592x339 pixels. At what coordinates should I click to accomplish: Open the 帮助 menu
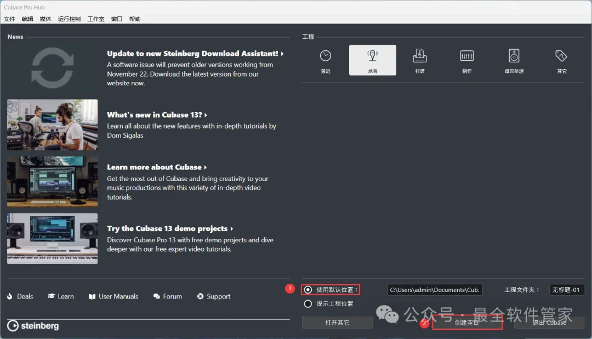tap(135, 19)
